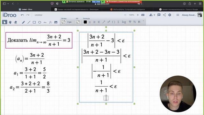Select the insert image tool

click(x=56, y=22)
